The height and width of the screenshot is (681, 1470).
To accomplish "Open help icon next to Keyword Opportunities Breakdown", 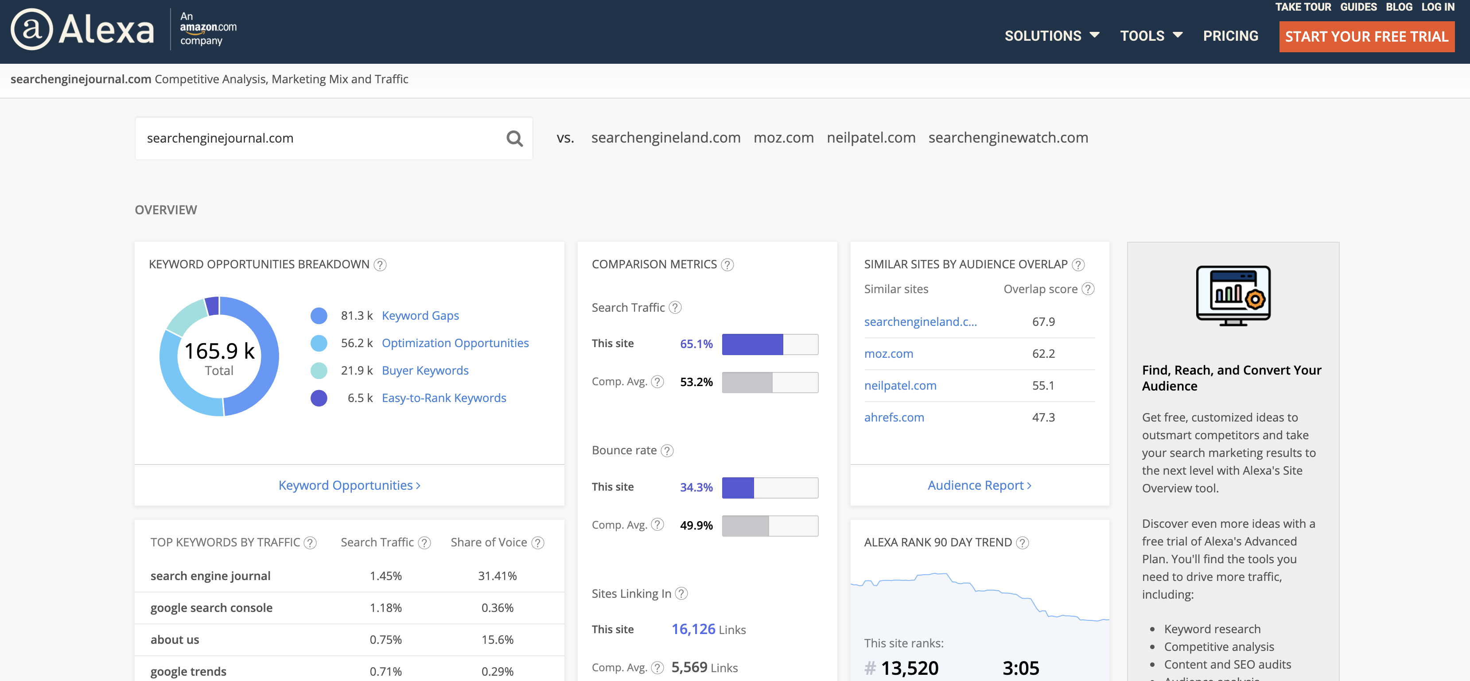I will click(380, 265).
